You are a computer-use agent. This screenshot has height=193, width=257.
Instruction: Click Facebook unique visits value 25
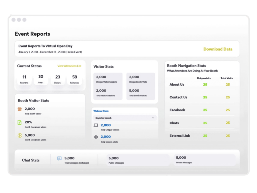pos(205,110)
